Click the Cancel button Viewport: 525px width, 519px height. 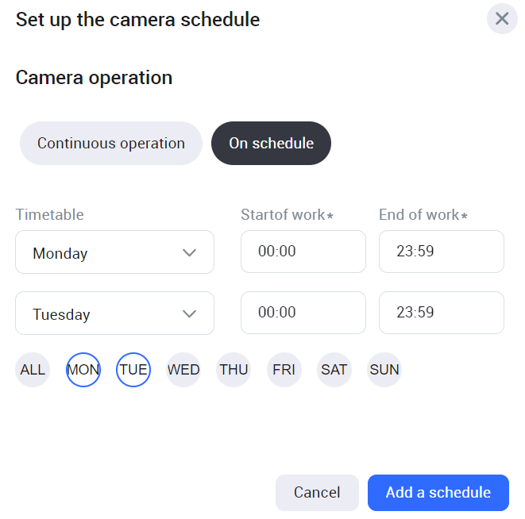click(x=317, y=493)
